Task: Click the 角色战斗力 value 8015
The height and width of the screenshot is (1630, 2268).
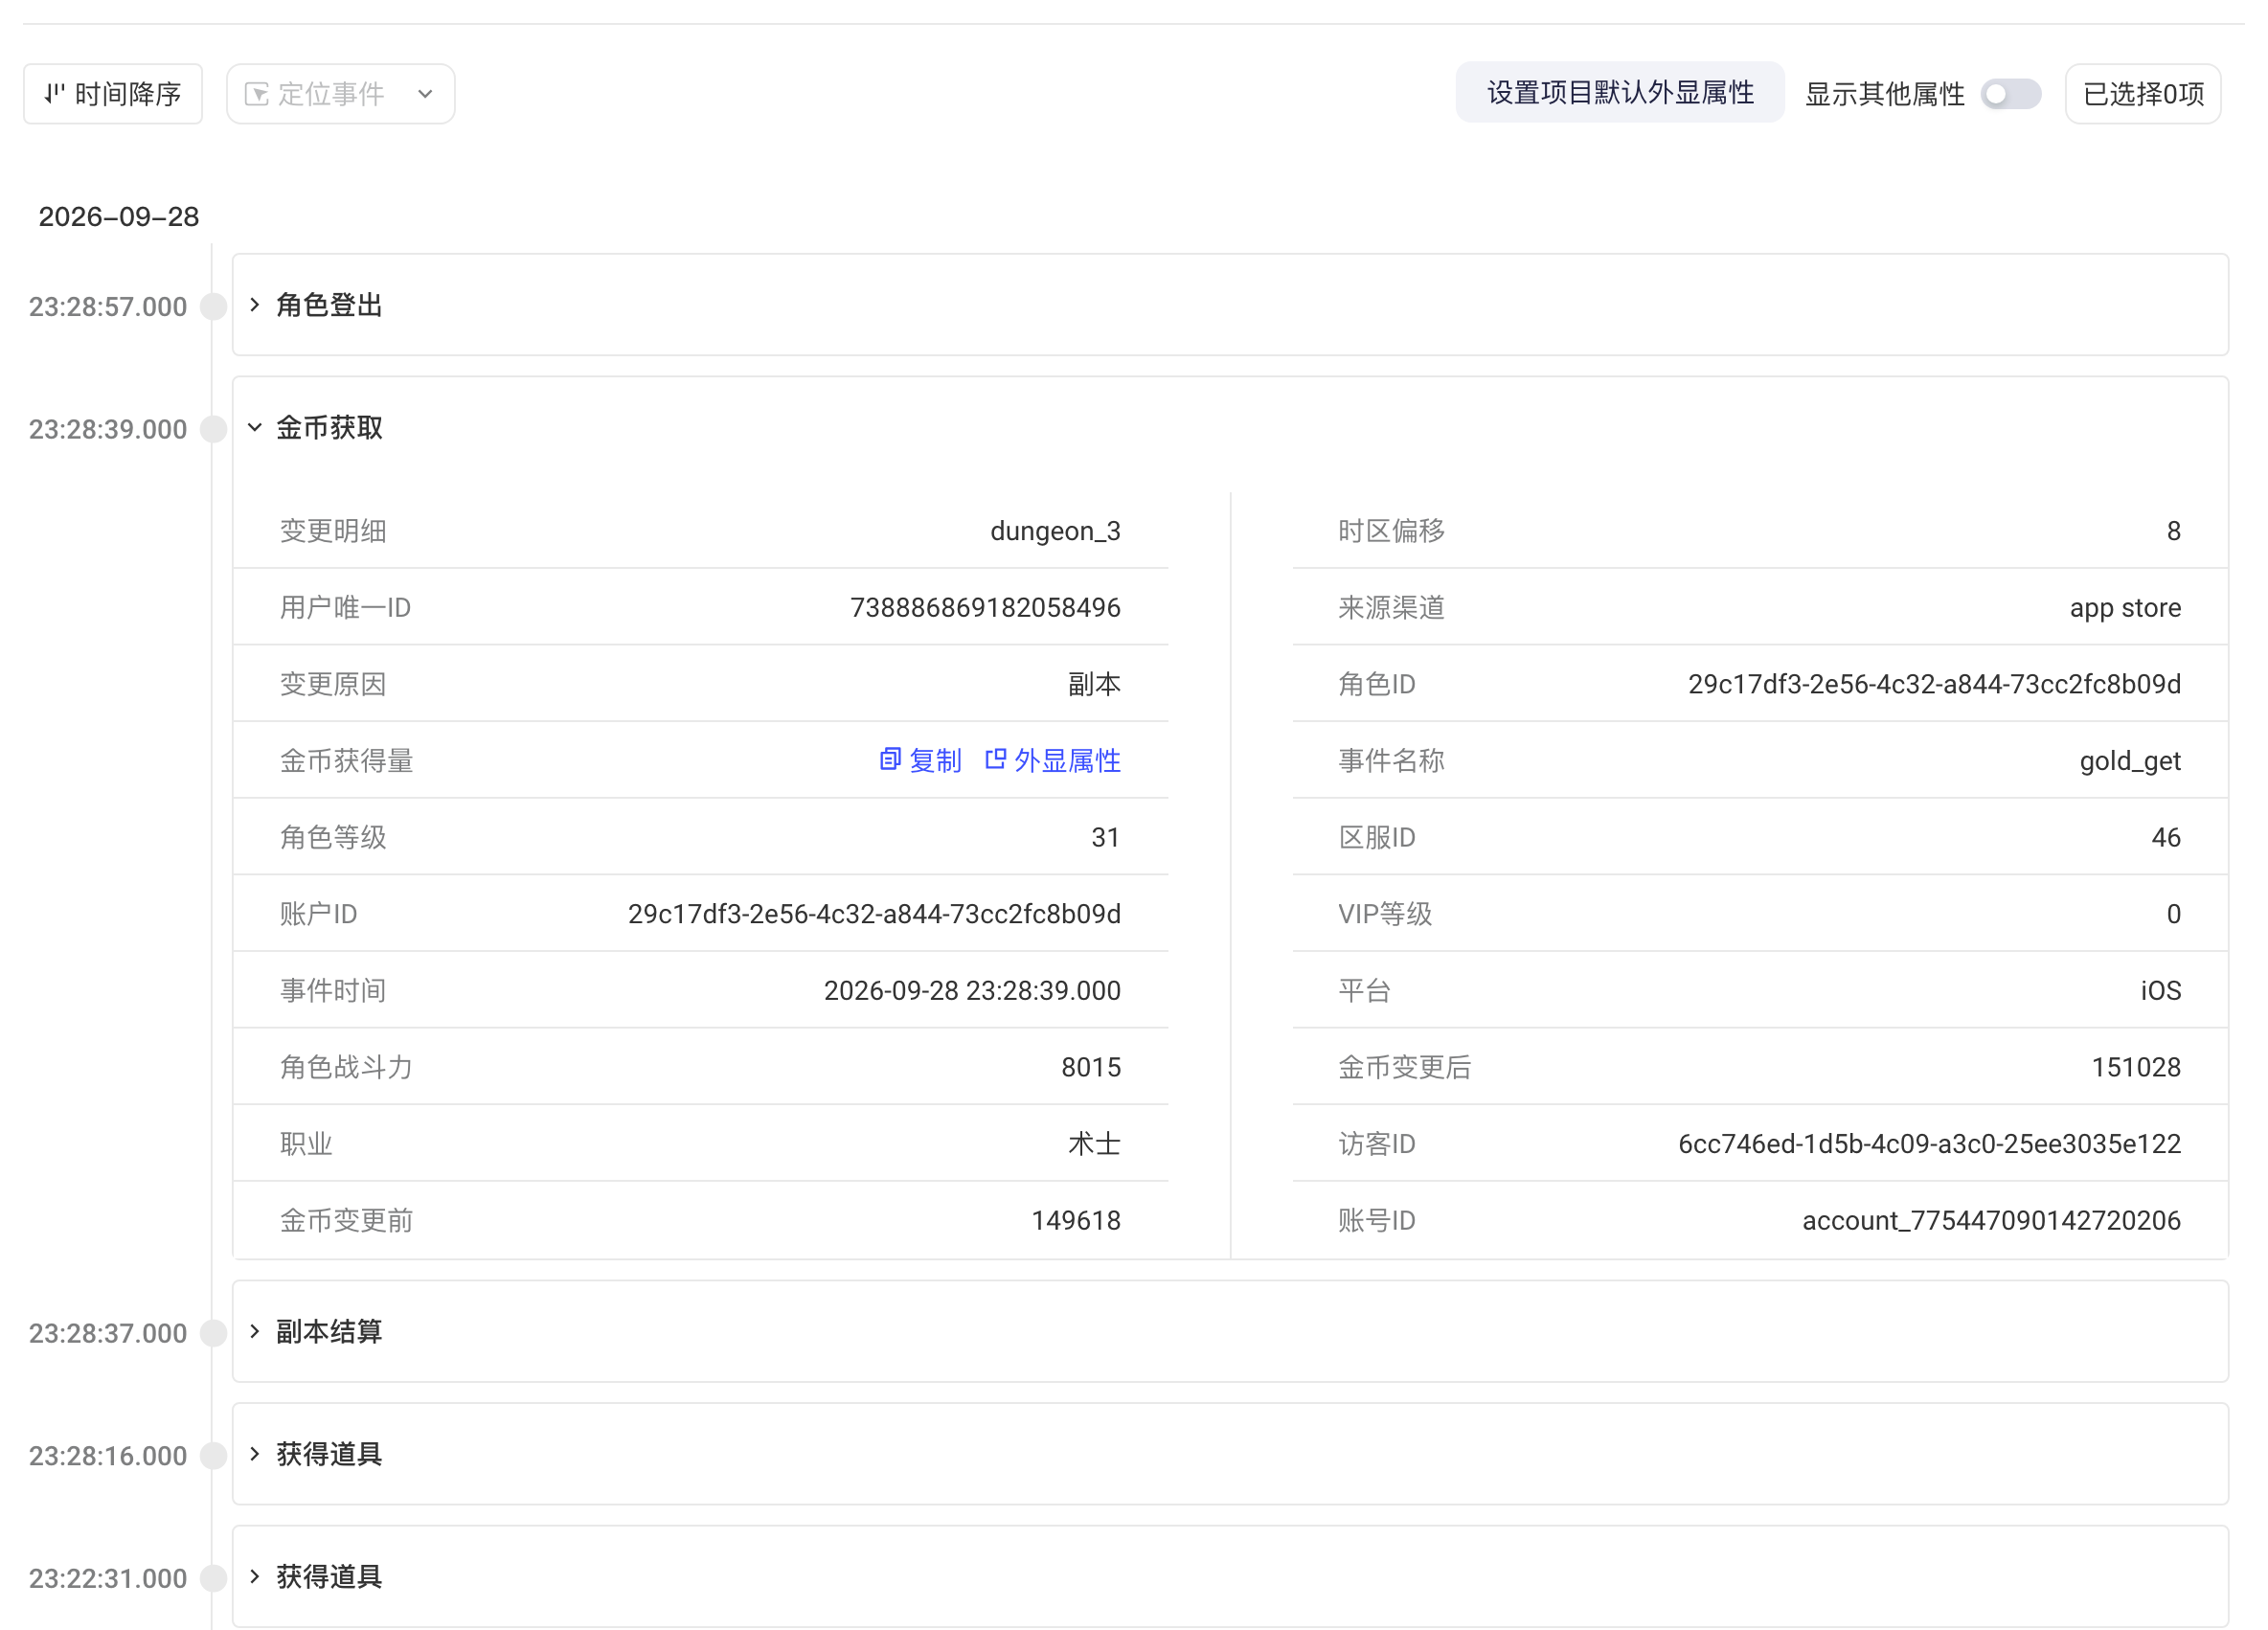Action: click(x=1091, y=1068)
